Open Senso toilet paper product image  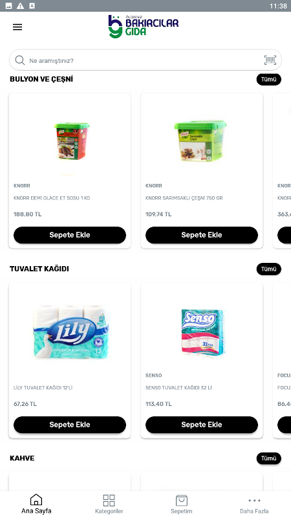pyautogui.click(x=202, y=333)
